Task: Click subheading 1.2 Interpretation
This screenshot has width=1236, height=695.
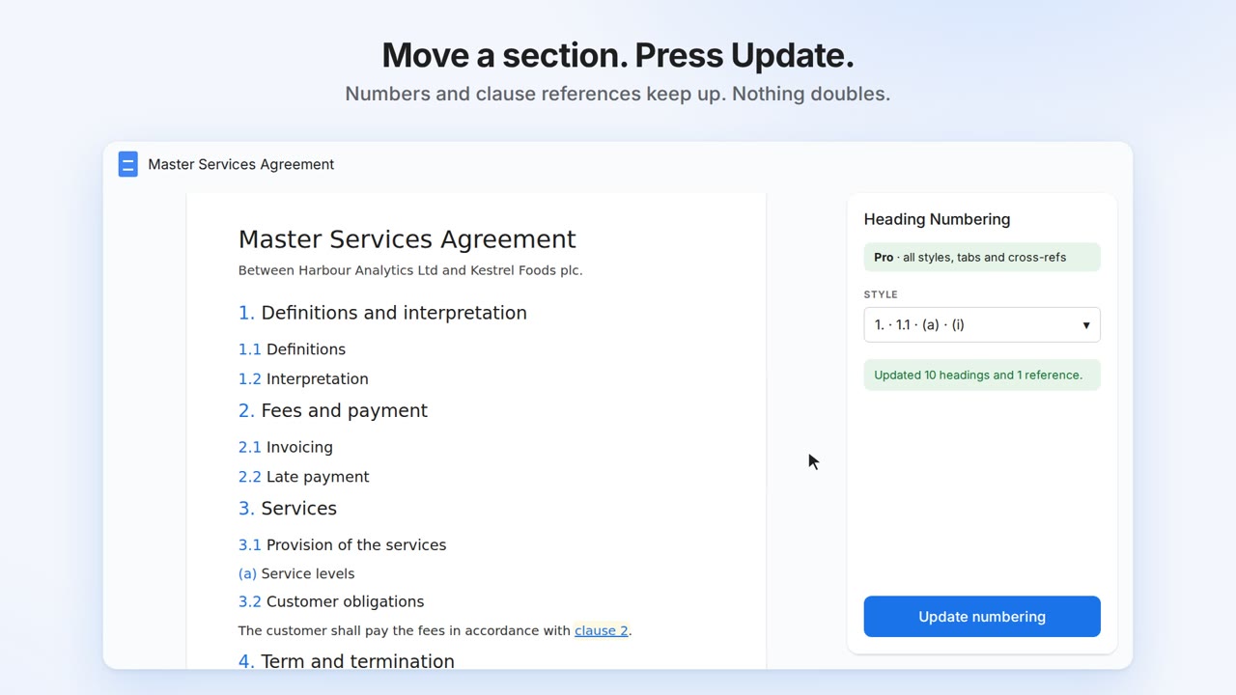Action: [303, 379]
